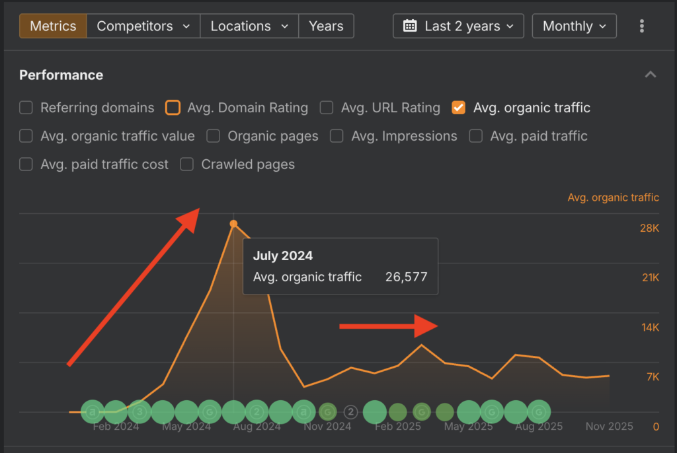Click the green marker labeled 2 near Aug 2024
Image resolution: width=677 pixels, height=453 pixels.
point(257,412)
